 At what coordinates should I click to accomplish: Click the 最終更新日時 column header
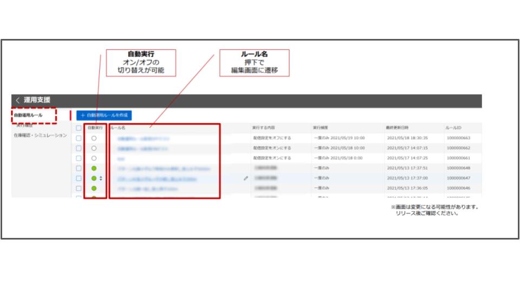(x=397, y=128)
